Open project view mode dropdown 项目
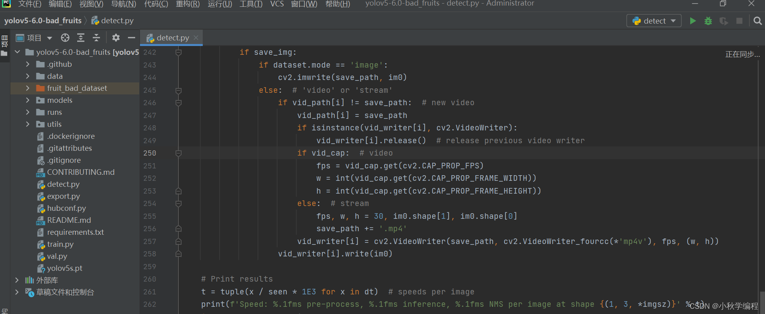Image resolution: width=765 pixels, height=314 pixels. pyautogui.click(x=34, y=38)
